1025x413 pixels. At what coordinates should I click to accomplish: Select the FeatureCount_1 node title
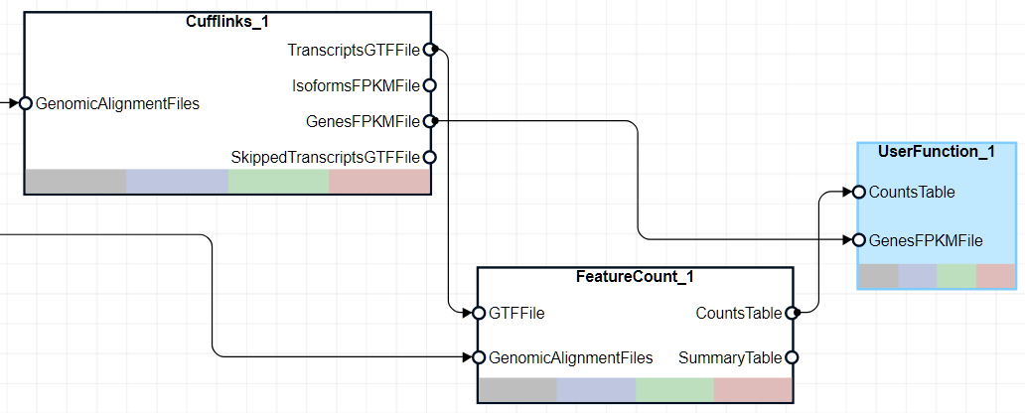point(635,276)
